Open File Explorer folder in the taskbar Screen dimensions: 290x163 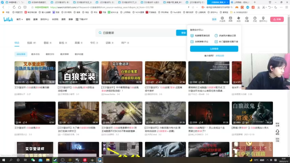48,160
